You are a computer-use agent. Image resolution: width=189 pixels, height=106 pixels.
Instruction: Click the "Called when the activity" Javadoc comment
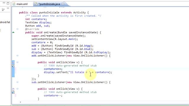[63, 16]
